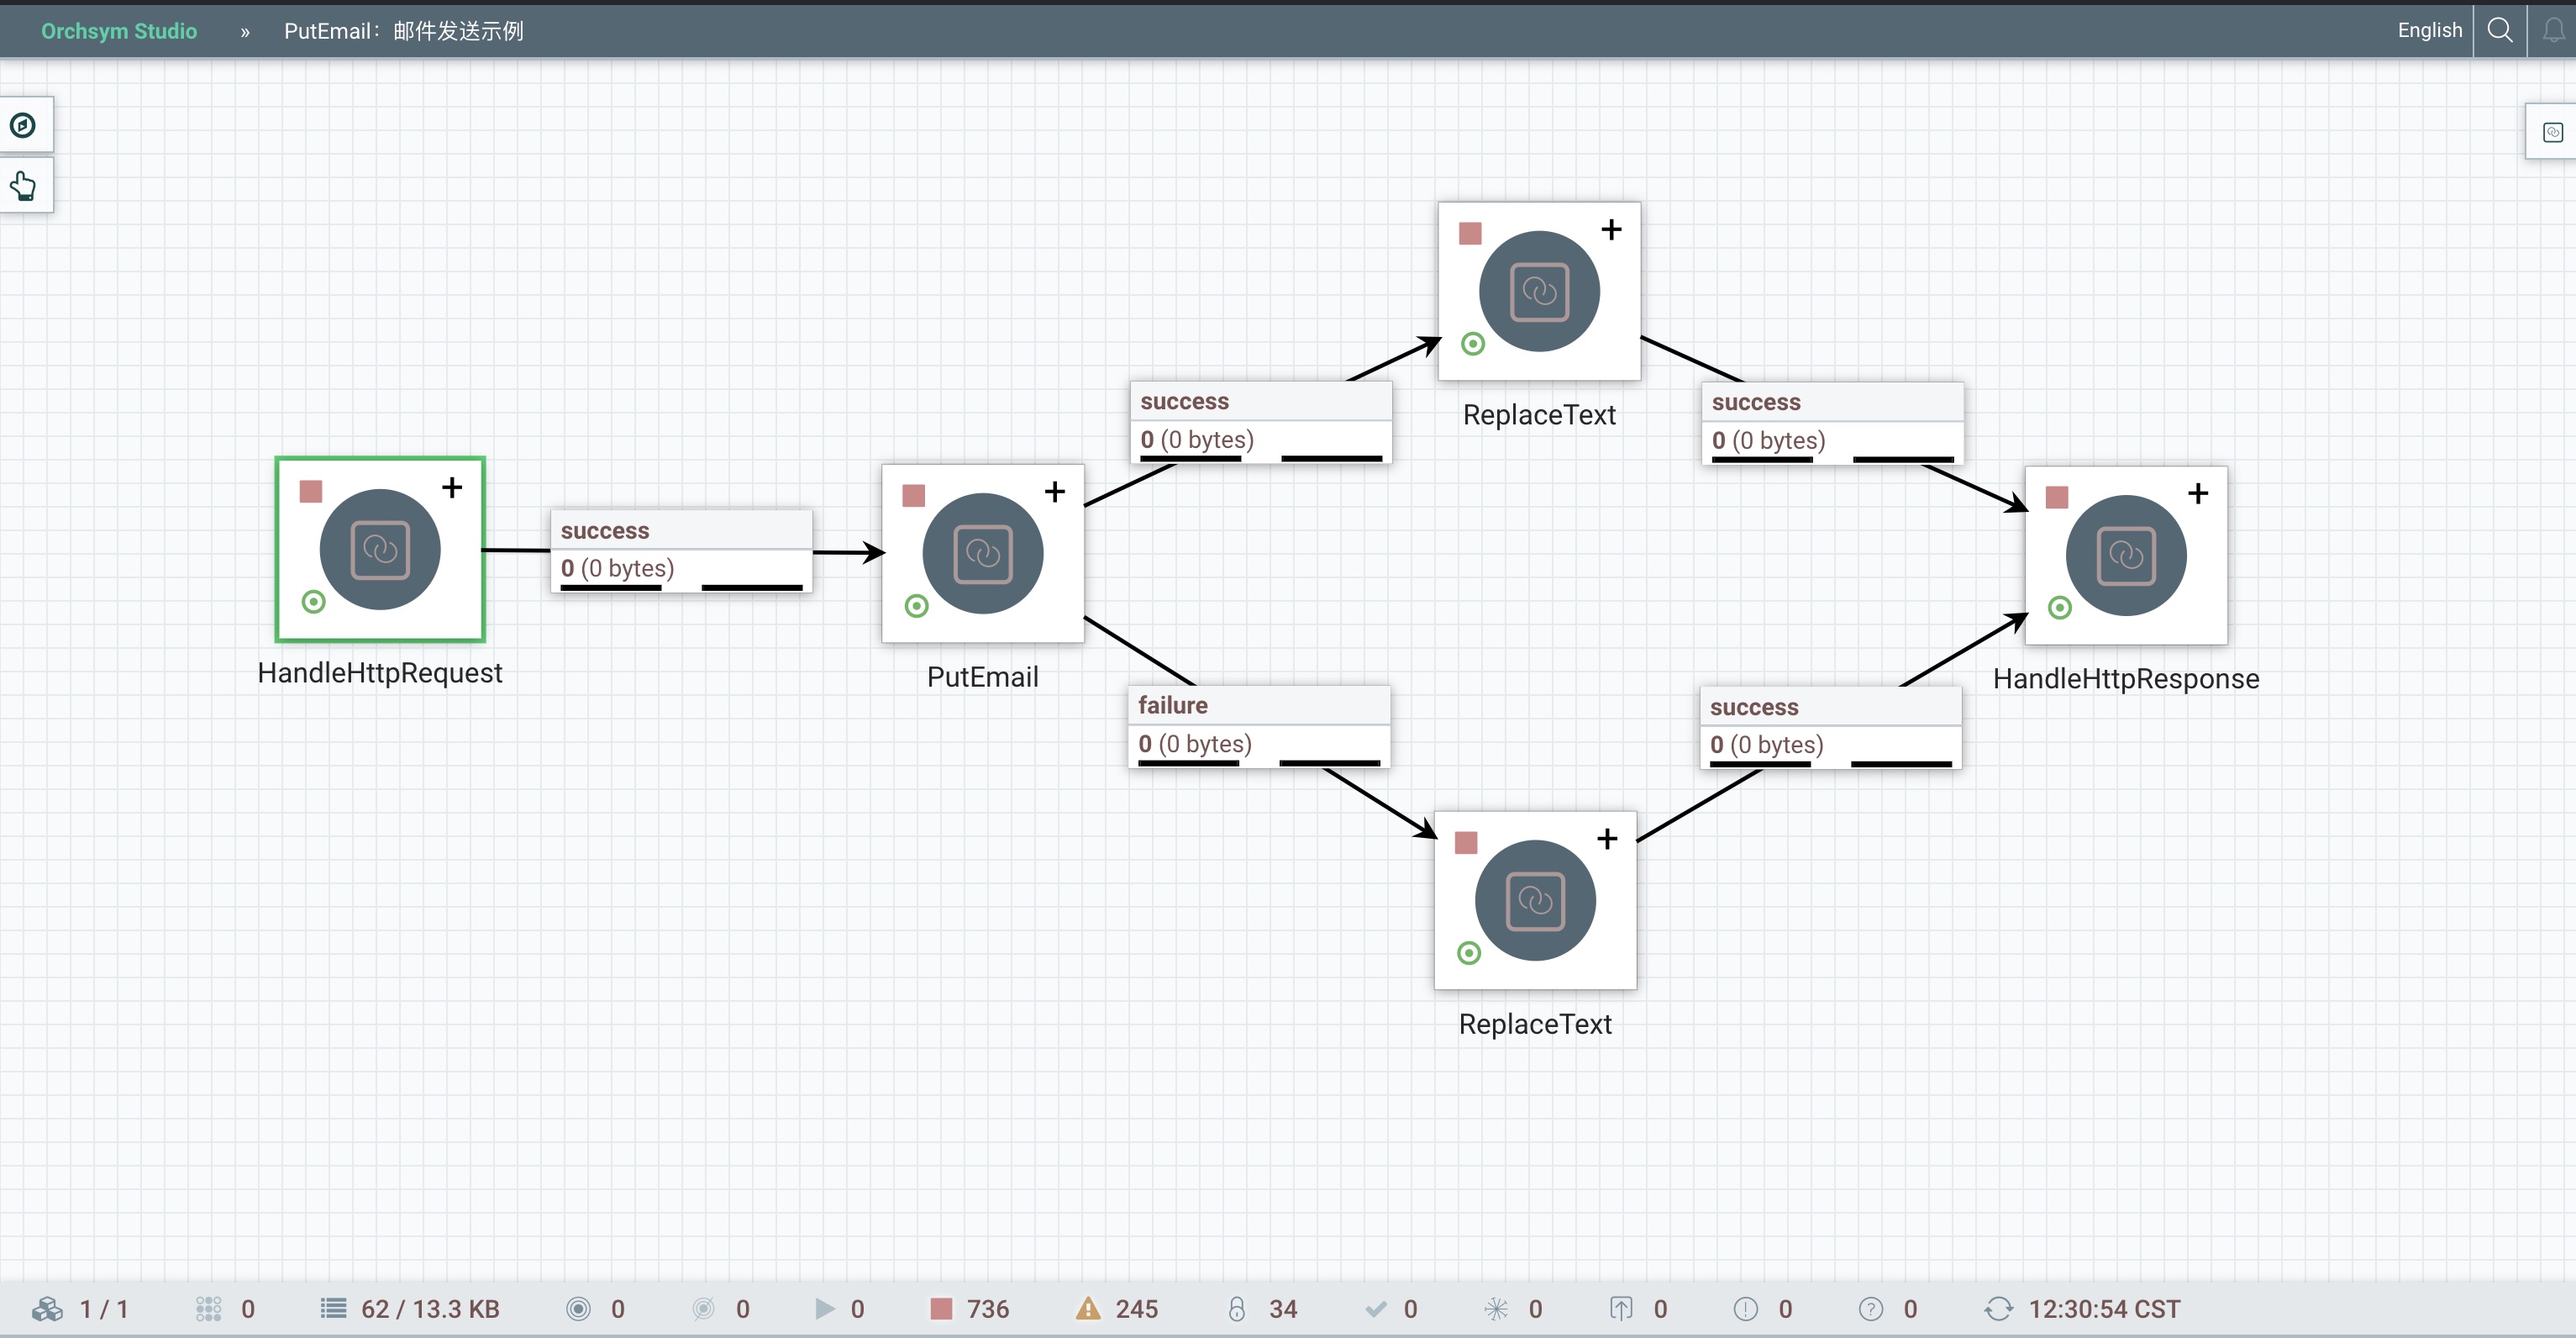The height and width of the screenshot is (1338, 2576).
Task: Click the operate hand icon on left panel
Action: click(x=23, y=186)
